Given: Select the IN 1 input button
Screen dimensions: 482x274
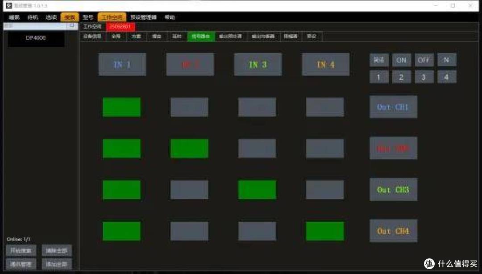Looking at the screenshot, I should click(122, 65).
